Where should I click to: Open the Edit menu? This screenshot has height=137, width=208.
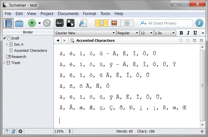[x=19, y=14]
